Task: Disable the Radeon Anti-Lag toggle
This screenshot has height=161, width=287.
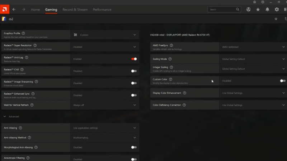Action: (x=134, y=59)
